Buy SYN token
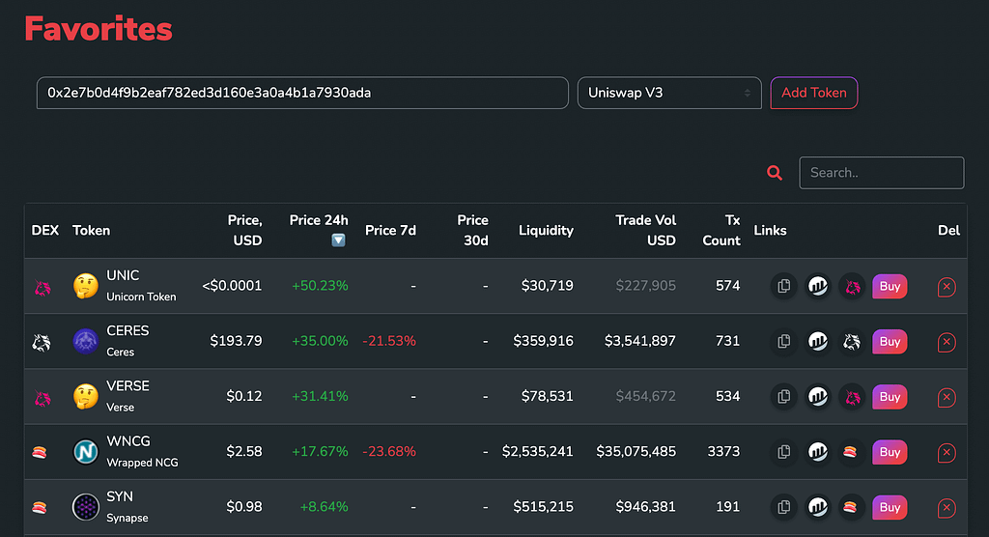 [890, 507]
